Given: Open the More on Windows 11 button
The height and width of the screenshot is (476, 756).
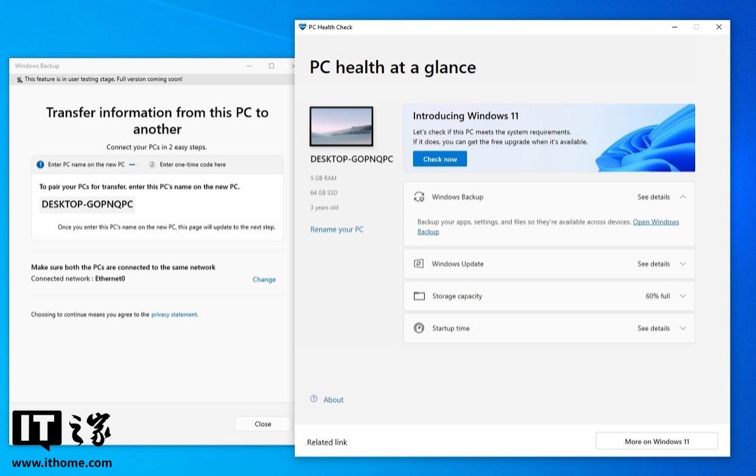Looking at the screenshot, I should [x=657, y=441].
